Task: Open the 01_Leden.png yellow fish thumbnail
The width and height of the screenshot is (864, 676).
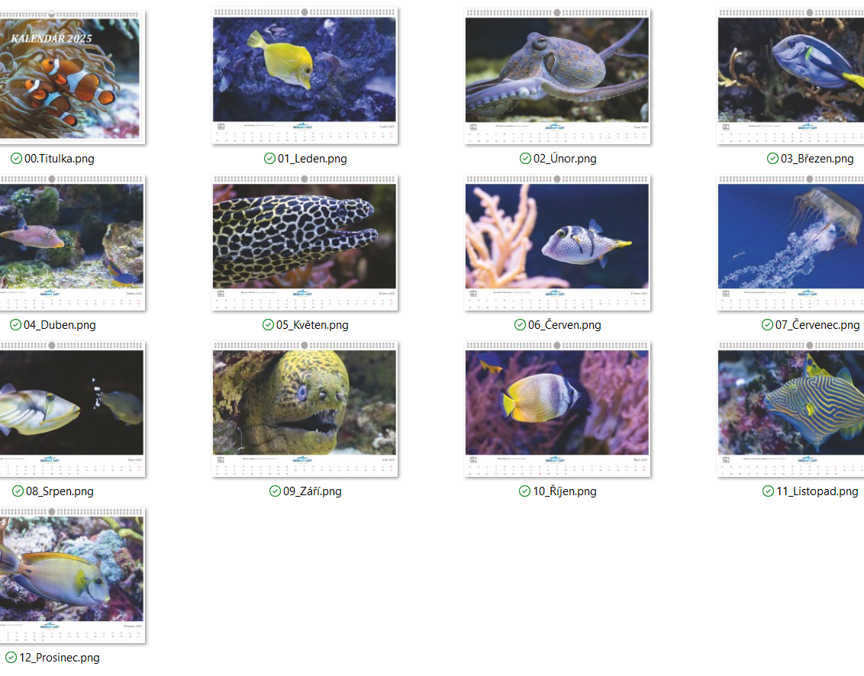Action: [x=305, y=76]
